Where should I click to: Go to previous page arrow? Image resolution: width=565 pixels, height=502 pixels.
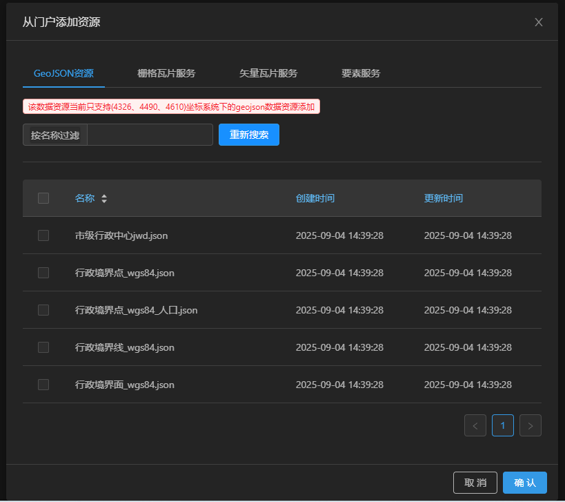[x=475, y=425]
